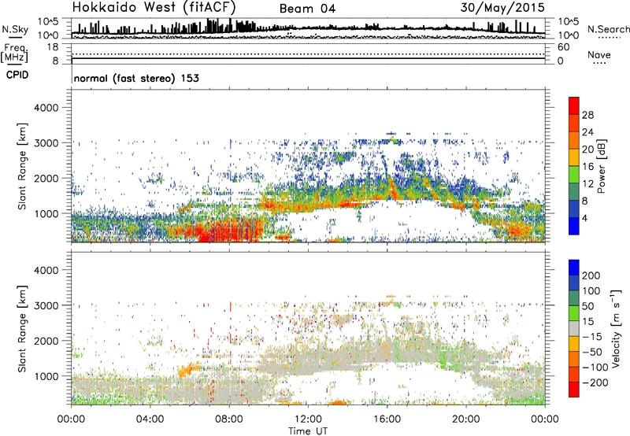Click the '08:00' time axis tick
The width and height of the screenshot is (630, 436).
229,419
